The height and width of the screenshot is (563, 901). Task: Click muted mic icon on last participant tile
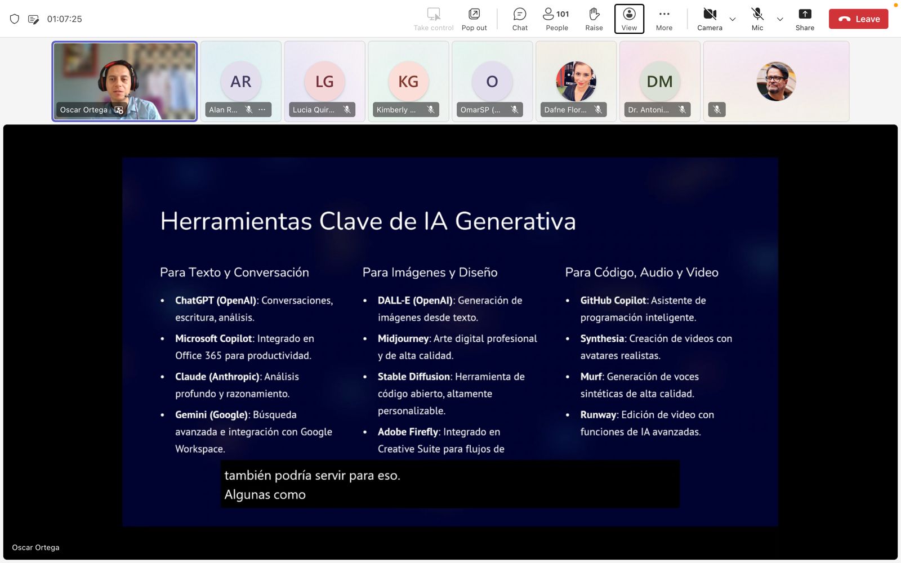point(717,109)
